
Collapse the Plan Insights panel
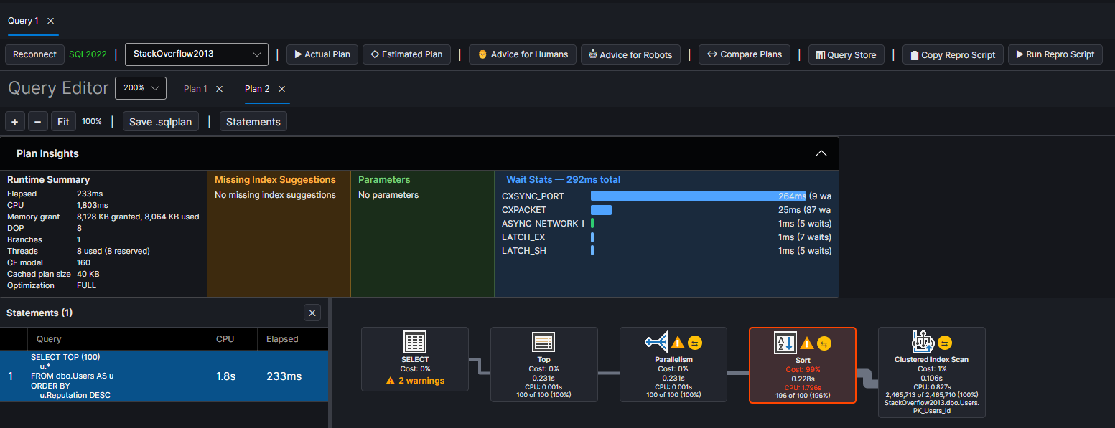point(821,153)
